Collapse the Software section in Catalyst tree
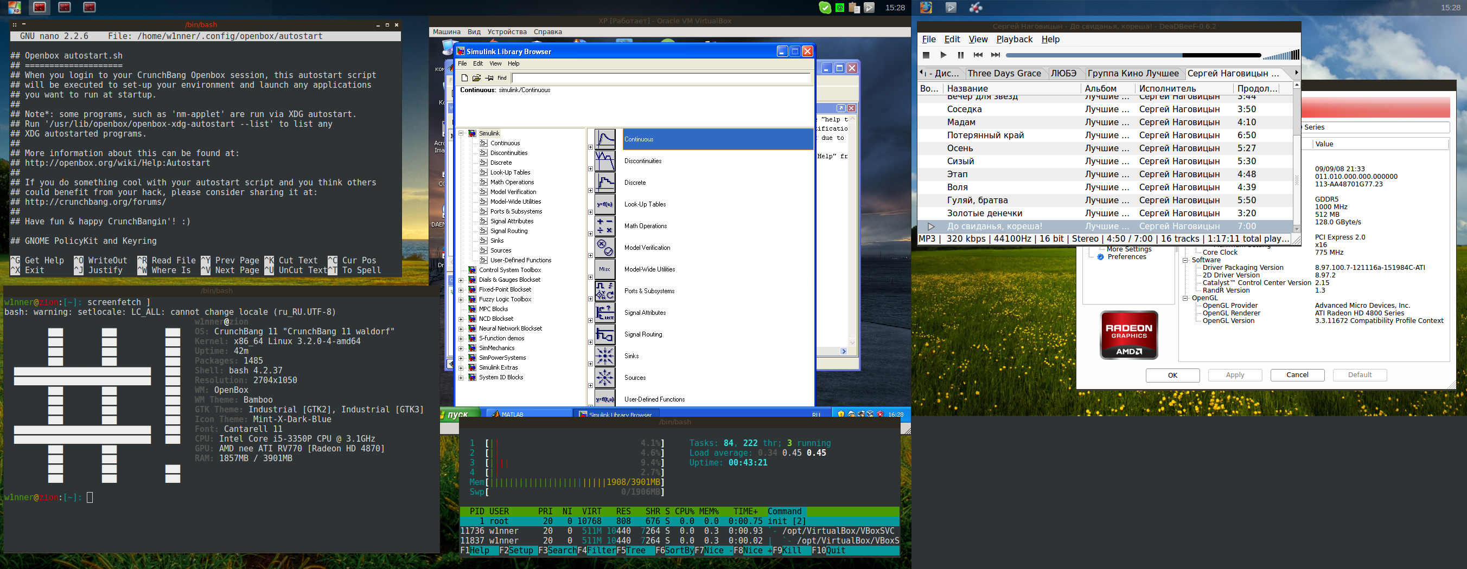Viewport: 1467px width, 569px height. [1185, 260]
